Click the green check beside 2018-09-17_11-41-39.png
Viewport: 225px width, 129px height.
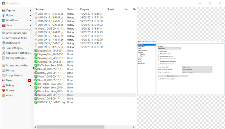pos(36,102)
